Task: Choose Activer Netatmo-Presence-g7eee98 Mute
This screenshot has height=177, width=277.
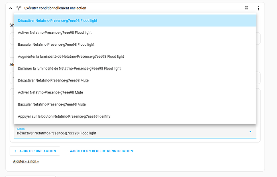Action: point(135,93)
